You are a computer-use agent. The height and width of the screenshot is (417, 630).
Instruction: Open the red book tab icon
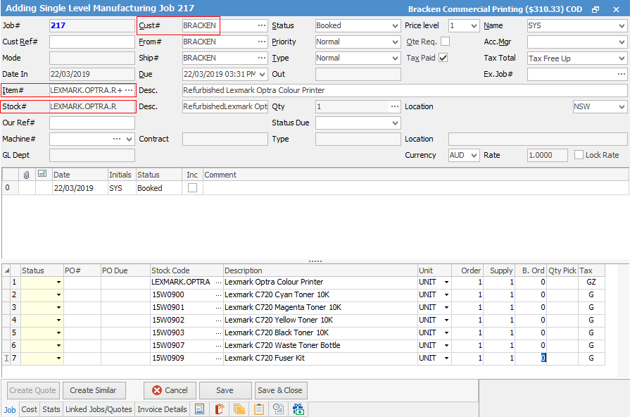click(x=220, y=409)
